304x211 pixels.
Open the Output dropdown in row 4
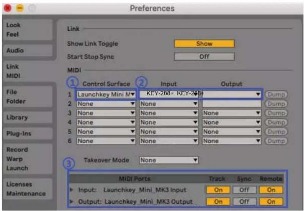pyautogui.click(x=232, y=122)
